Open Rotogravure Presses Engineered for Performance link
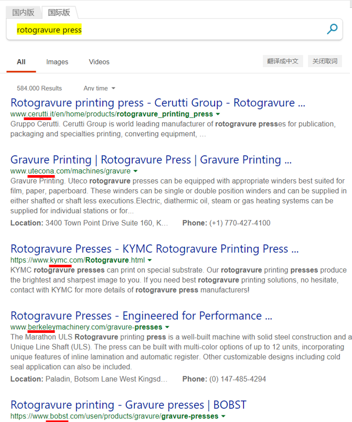This screenshot has height=422, width=352. [141, 316]
